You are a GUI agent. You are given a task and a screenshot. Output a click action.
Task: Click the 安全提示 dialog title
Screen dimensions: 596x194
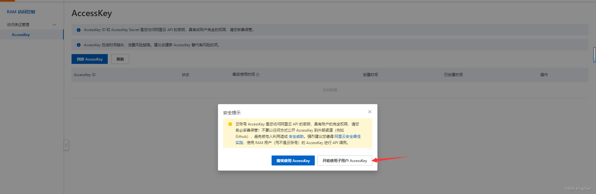point(232,113)
